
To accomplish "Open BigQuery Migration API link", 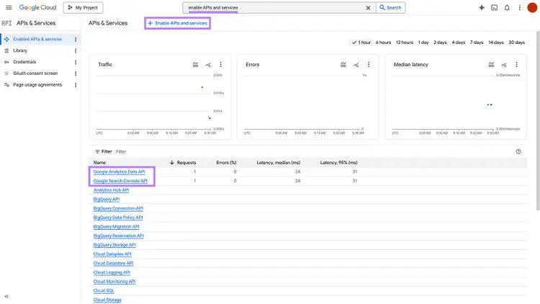I will click(116, 227).
